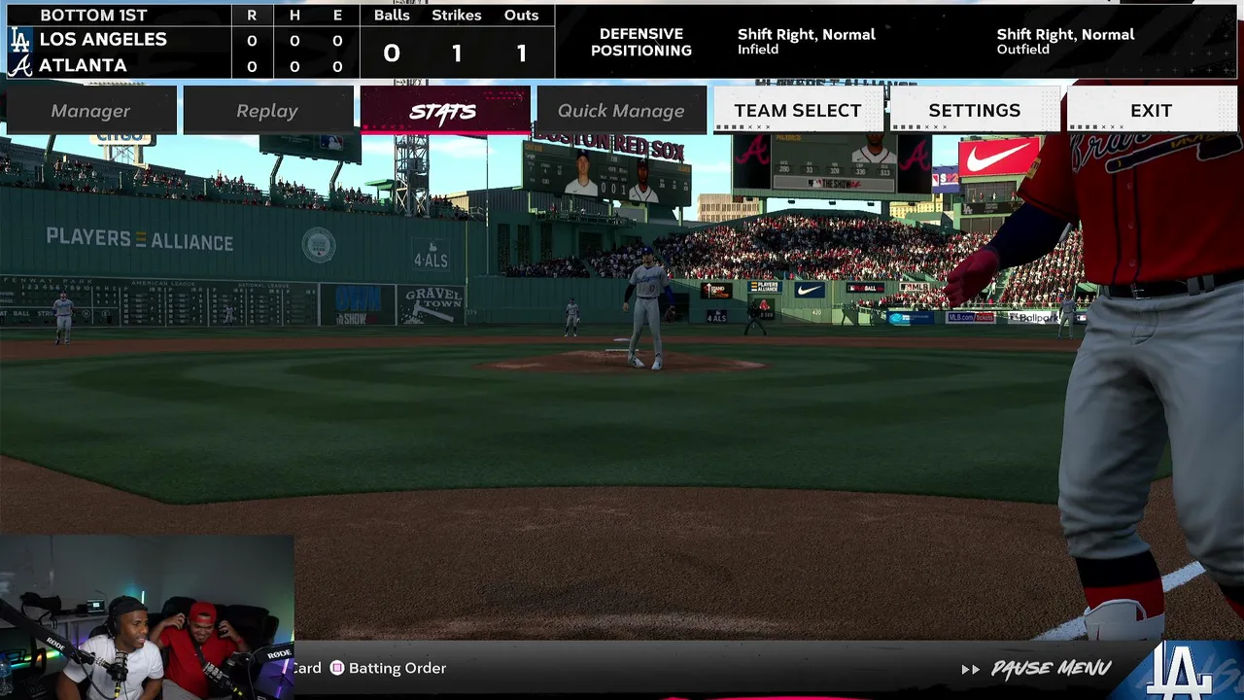Open the Settings menu option
This screenshot has height=700, width=1244.
point(975,110)
